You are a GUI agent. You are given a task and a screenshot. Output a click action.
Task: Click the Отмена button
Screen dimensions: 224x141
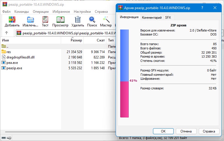click(x=186, y=131)
